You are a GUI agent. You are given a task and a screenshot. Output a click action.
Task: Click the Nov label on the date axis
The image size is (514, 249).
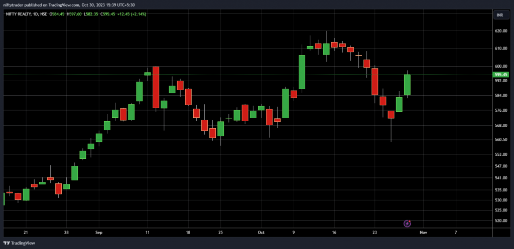tap(423, 232)
